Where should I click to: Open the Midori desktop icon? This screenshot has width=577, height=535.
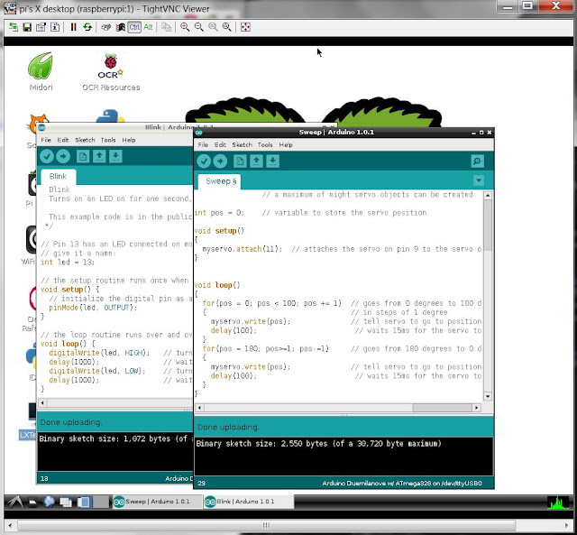click(41, 72)
